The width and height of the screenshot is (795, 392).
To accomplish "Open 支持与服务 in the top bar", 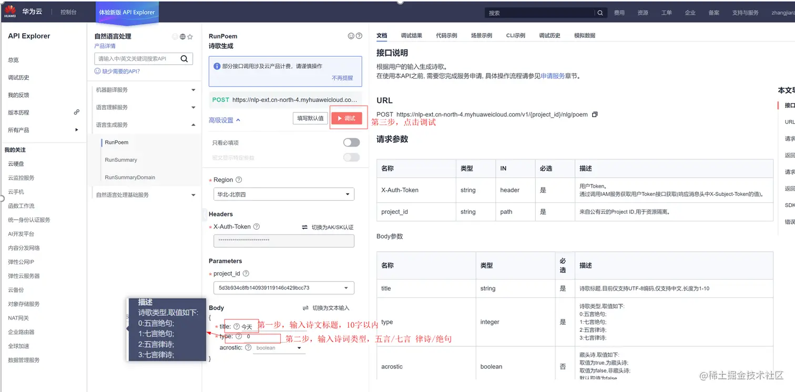I will (746, 13).
